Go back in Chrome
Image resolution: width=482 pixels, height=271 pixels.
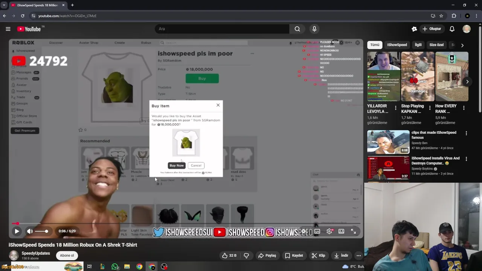5,16
